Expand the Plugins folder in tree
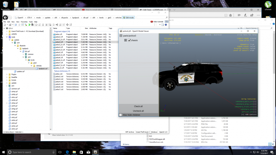276x155 pixels. click(7, 74)
